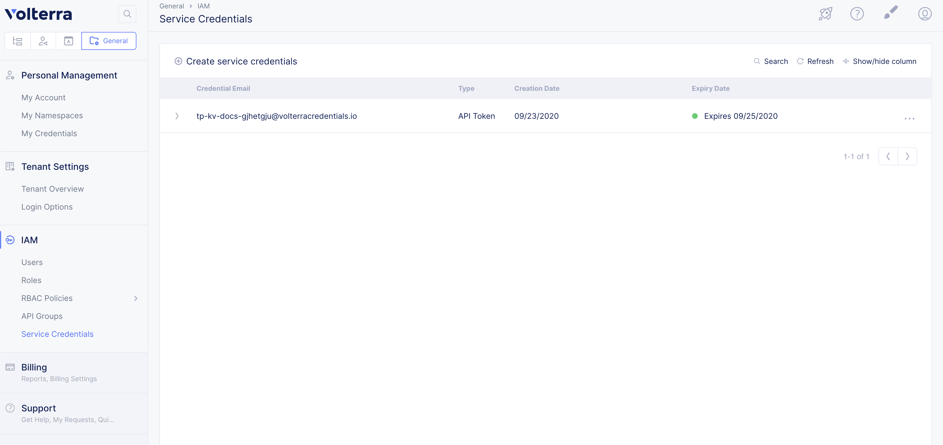943x445 pixels.
Task: Open the IAM section
Action: (x=29, y=240)
